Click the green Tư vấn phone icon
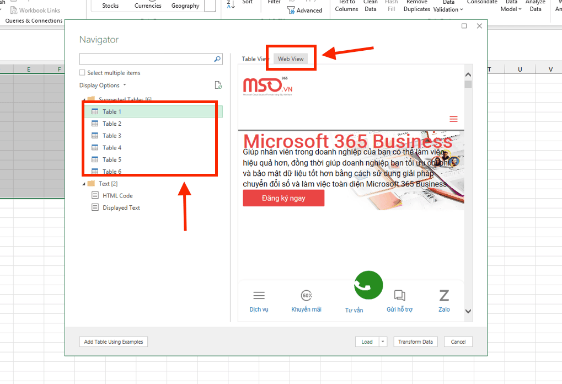The image size is (562, 384). click(x=368, y=285)
